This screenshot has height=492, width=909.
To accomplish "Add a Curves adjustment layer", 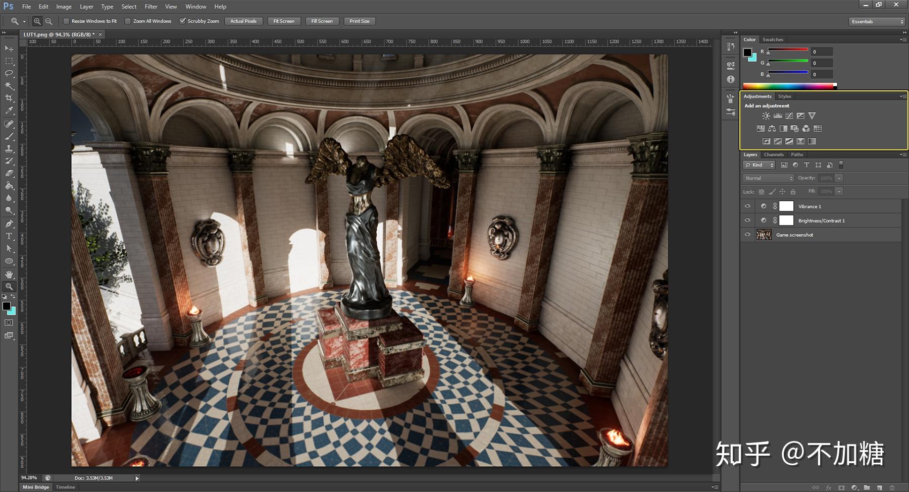I will [x=788, y=116].
